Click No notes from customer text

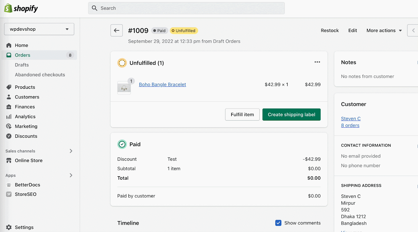(x=367, y=76)
